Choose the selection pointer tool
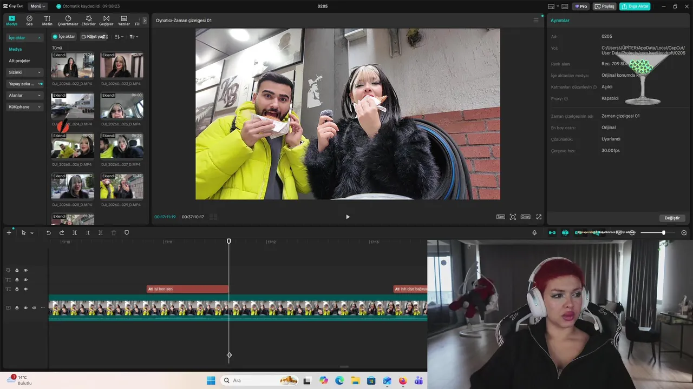Screen dimensions: 693x389 [x=23, y=233]
